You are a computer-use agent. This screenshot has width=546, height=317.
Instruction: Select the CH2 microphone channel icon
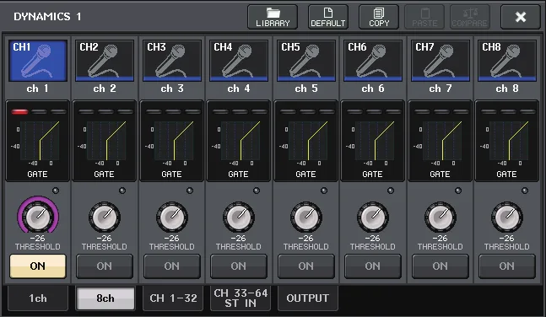105,61
